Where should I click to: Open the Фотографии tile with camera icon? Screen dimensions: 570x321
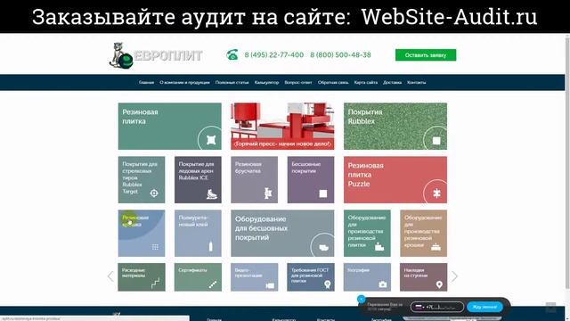click(367, 277)
